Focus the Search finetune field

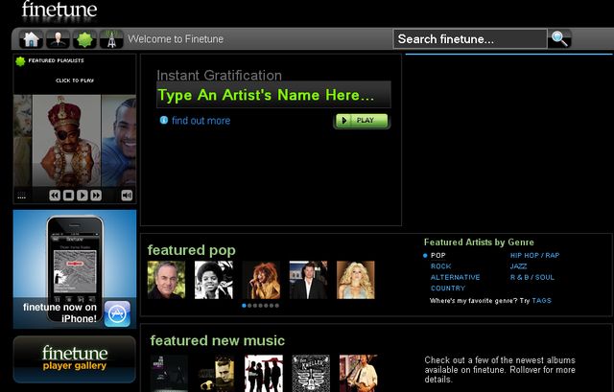tap(470, 38)
